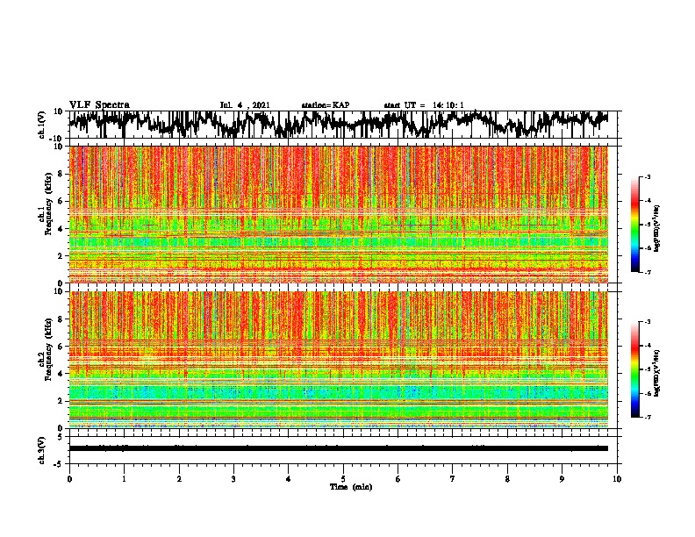Screen dimensions: 695x537
Task: Click the 'start UT = 14:10:1' label
Action: point(424,105)
